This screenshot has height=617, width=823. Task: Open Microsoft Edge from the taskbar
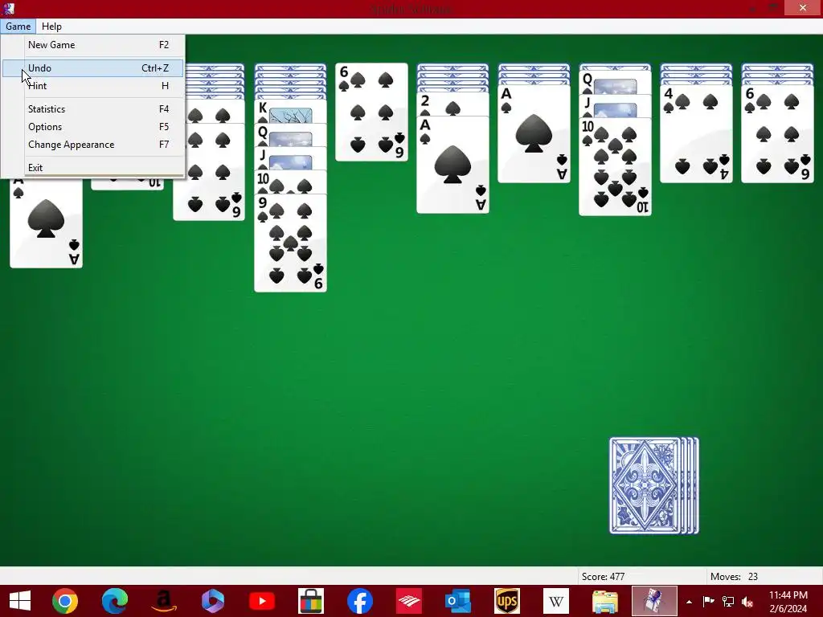(114, 601)
